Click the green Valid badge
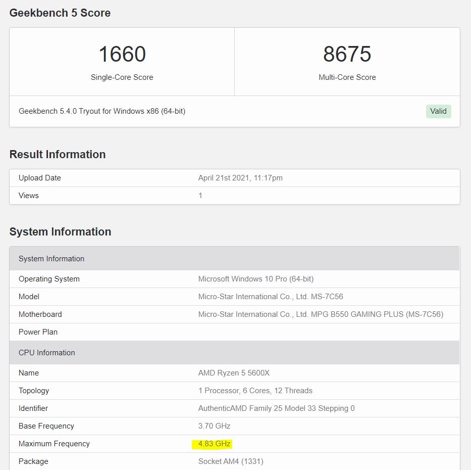 tap(438, 111)
